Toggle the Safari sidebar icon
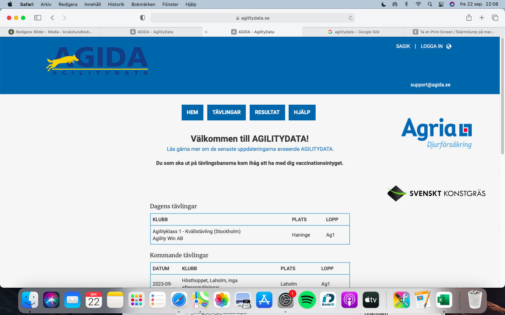This screenshot has width=505, height=315. tap(38, 18)
